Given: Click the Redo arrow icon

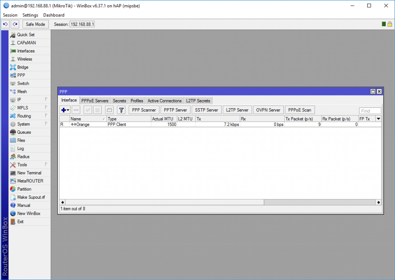Looking at the screenshot, I should click(x=15, y=24).
